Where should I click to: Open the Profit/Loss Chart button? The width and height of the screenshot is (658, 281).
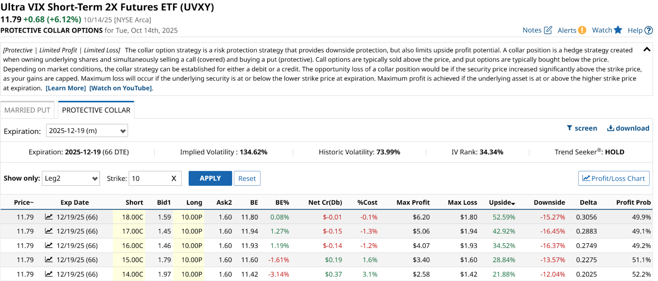coord(614,178)
